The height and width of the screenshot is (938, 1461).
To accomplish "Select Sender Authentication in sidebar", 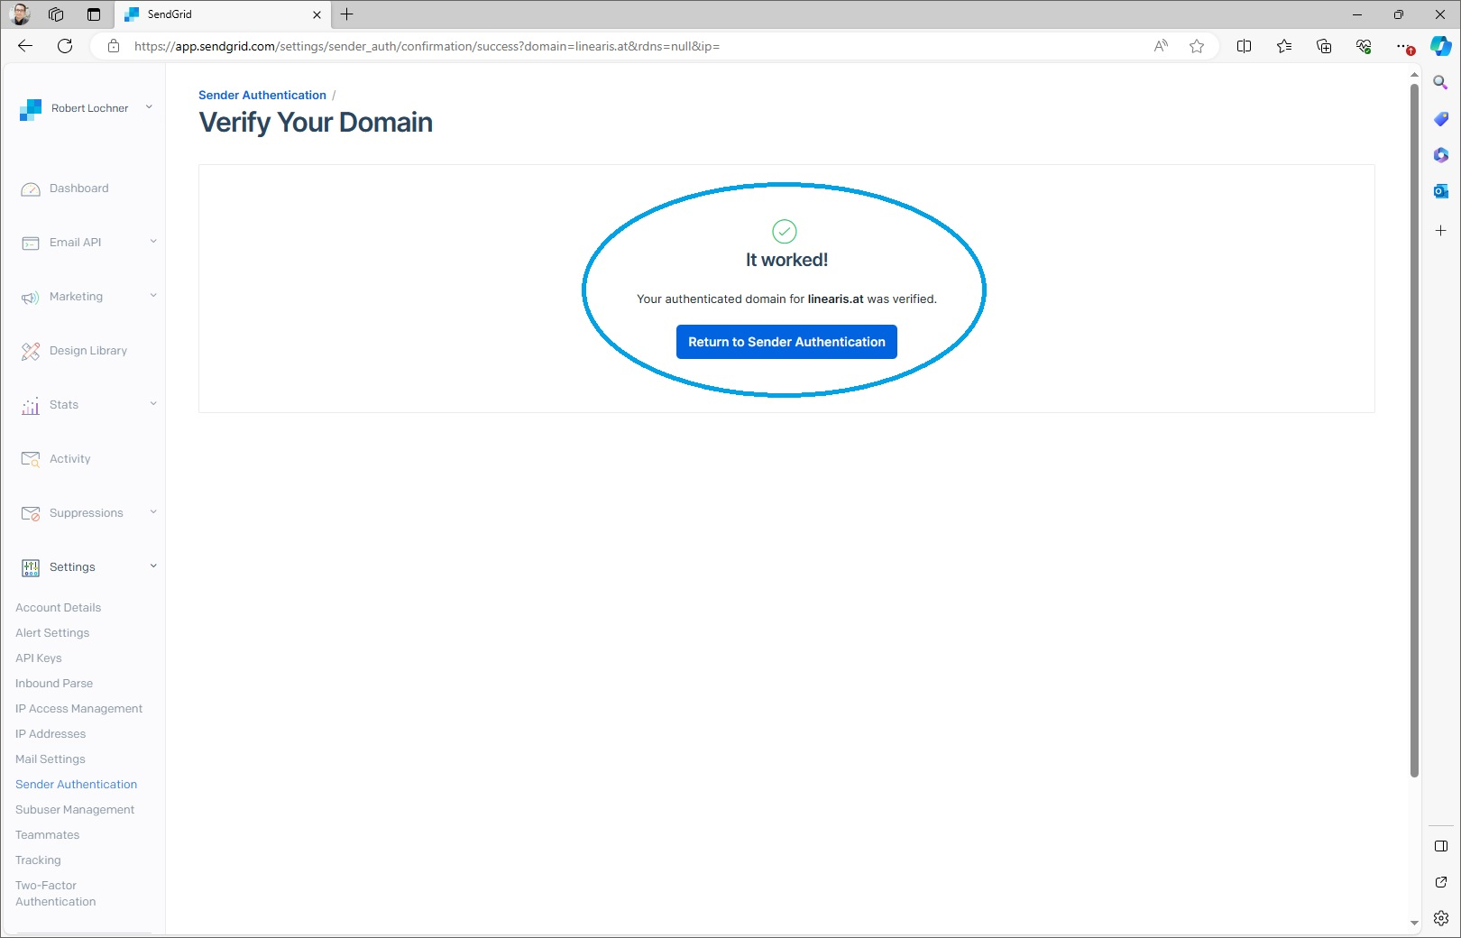I will (76, 785).
